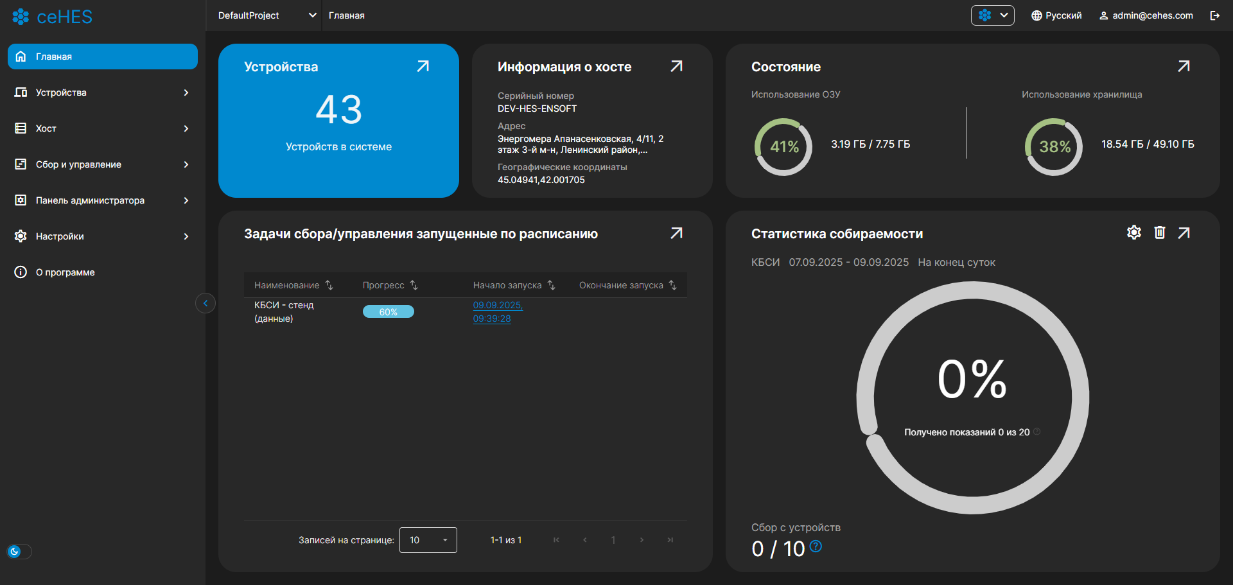Toggle dark mode theme switch

pyautogui.click(x=19, y=552)
